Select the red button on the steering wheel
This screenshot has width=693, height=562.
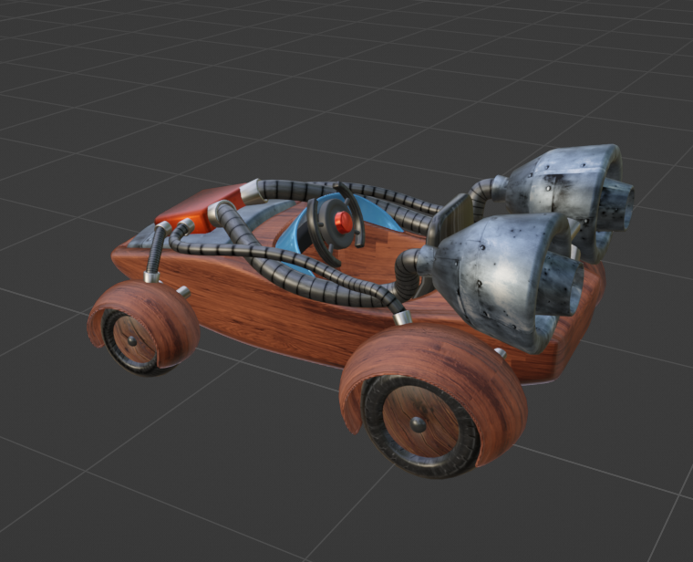344,223
